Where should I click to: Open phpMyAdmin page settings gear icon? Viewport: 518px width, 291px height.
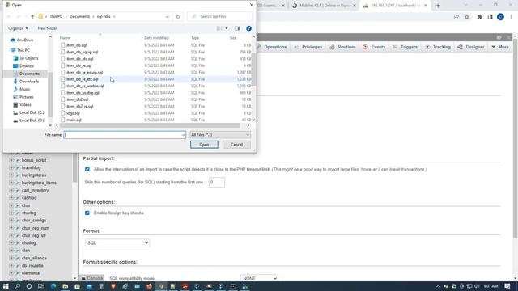499,37
